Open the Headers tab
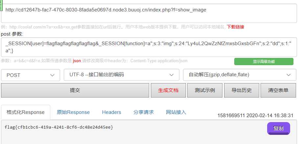The image size is (300, 144). tap(111, 112)
